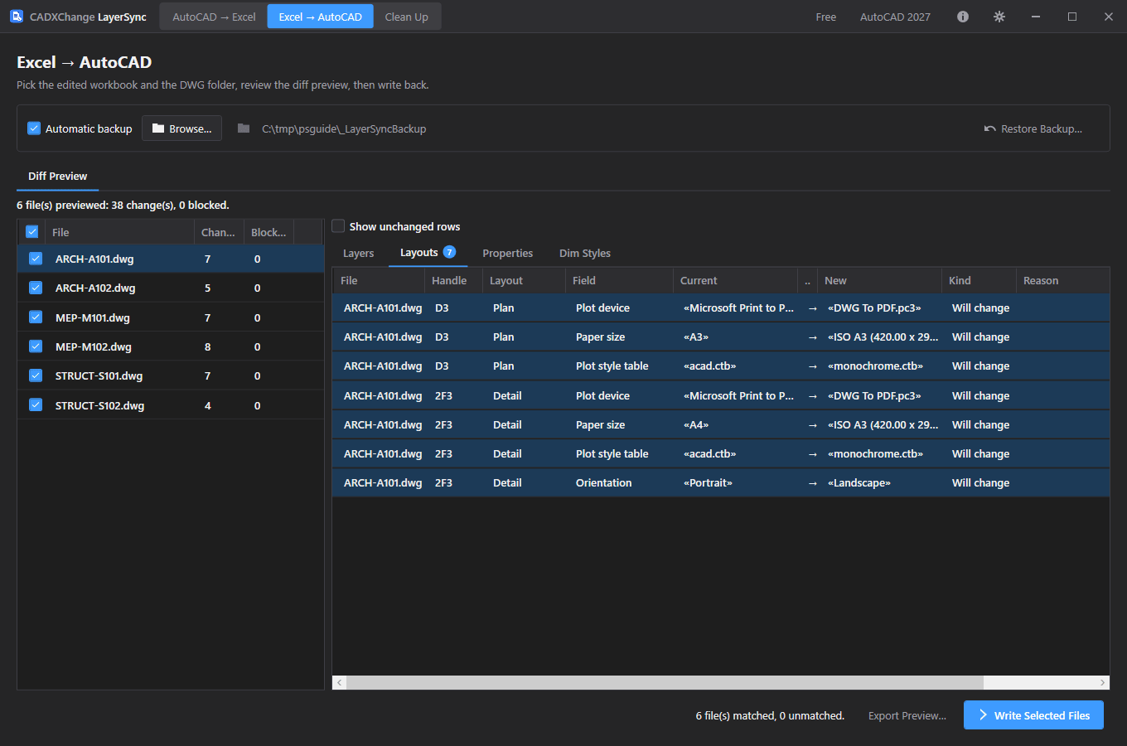
Task: Open the Clean Up tab
Action: pyautogui.click(x=407, y=17)
